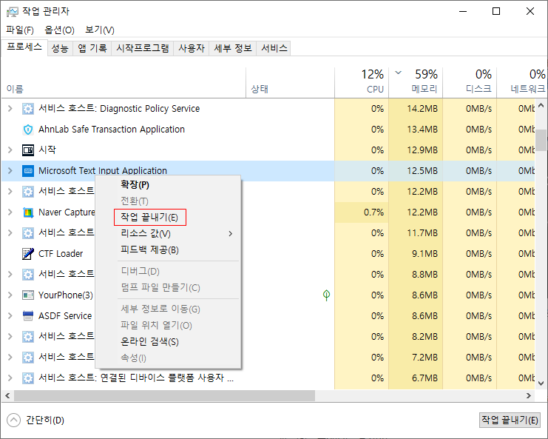Click the circled up-arrow icon beside 간단히(D)
The width and height of the screenshot is (548, 439).
[x=13, y=420]
